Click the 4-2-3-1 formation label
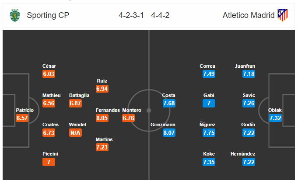This screenshot has height=180, width=298. click(x=131, y=15)
